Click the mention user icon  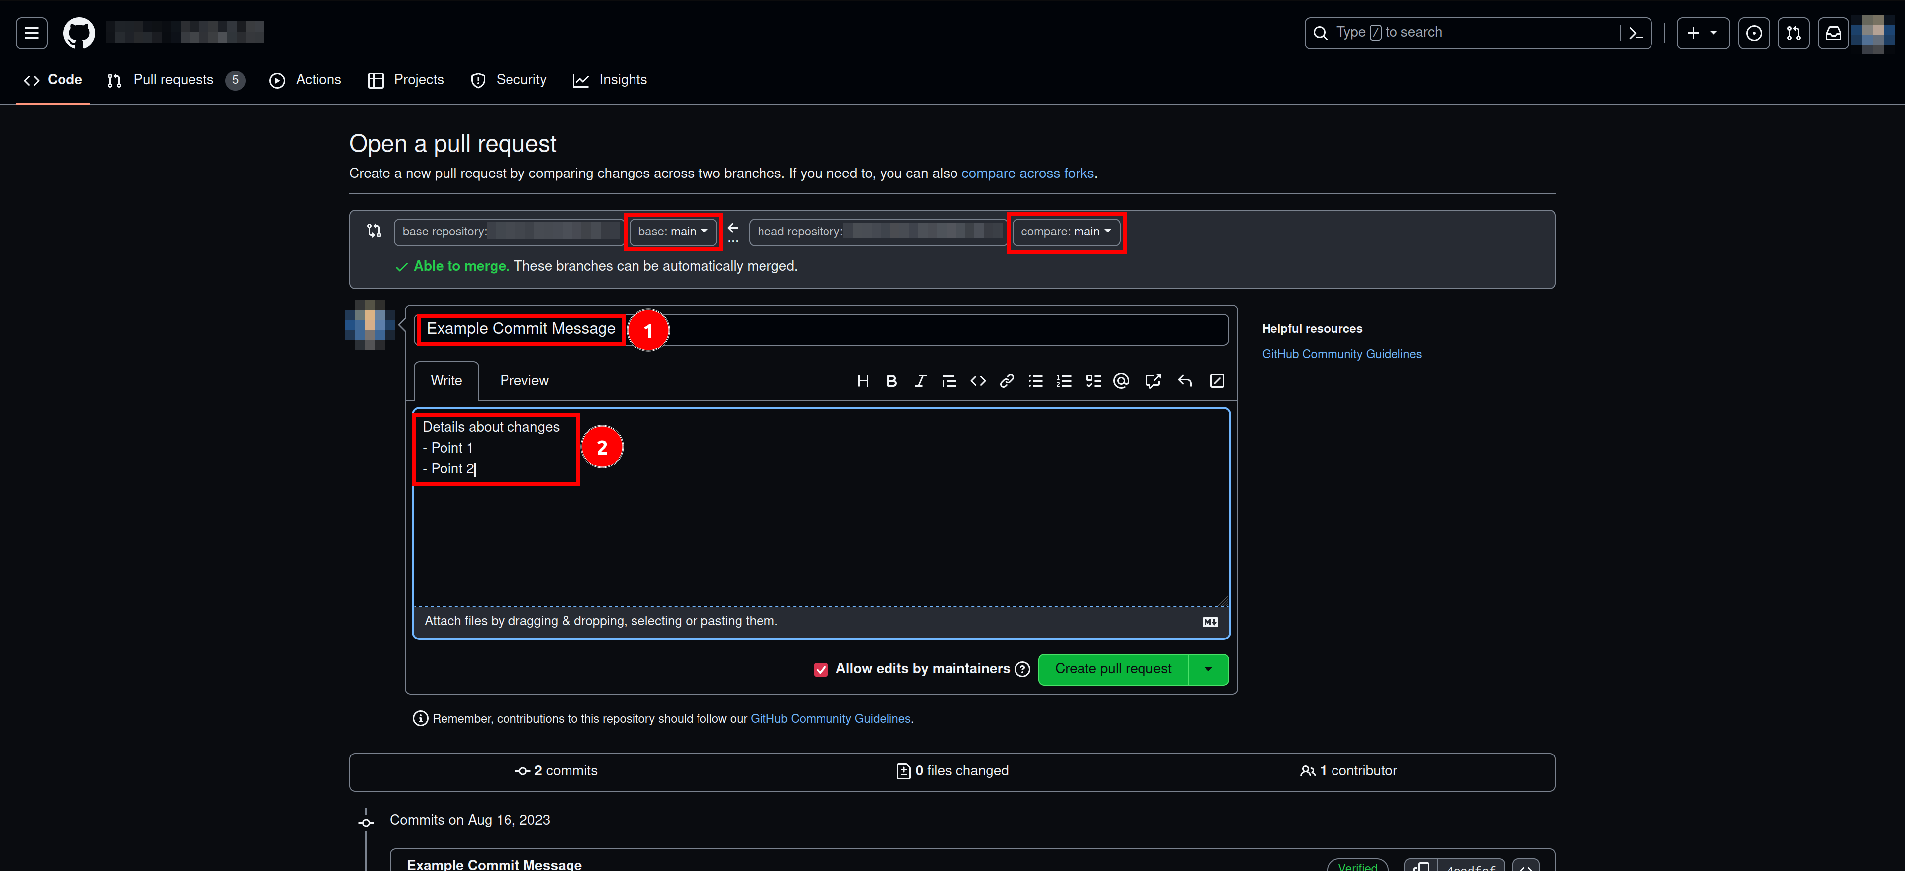[1121, 380]
